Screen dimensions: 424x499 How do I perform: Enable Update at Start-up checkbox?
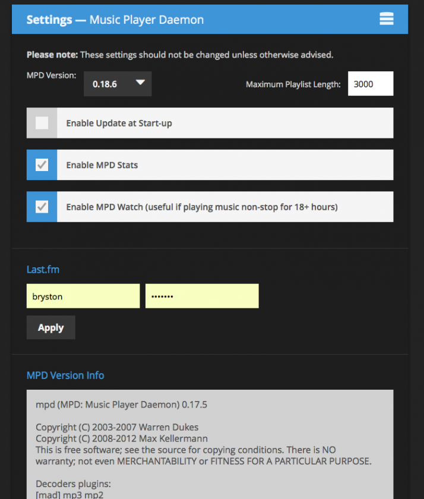[42, 123]
